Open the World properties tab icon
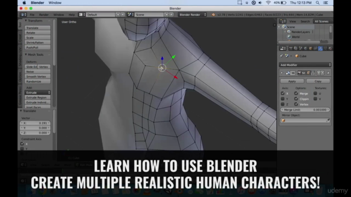The height and width of the screenshot is (197, 351). point(305,49)
